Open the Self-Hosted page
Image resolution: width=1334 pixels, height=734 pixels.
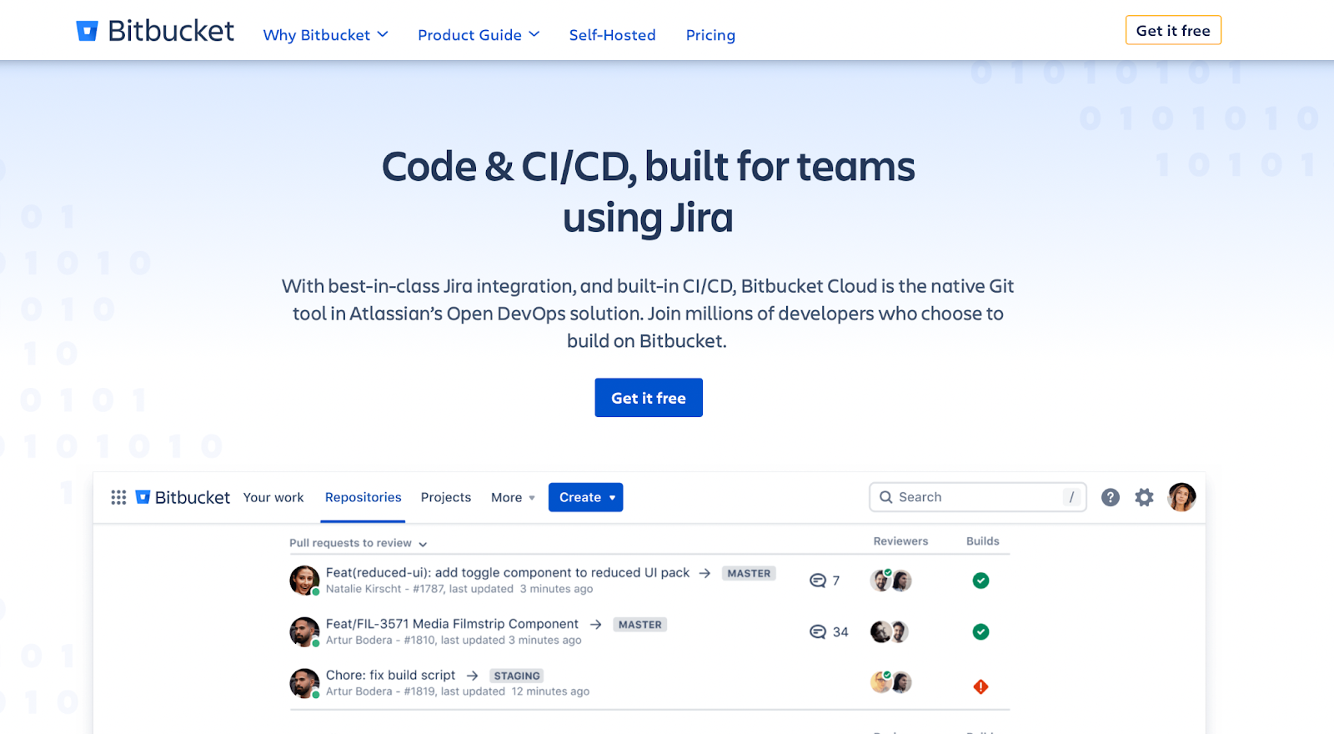612,35
